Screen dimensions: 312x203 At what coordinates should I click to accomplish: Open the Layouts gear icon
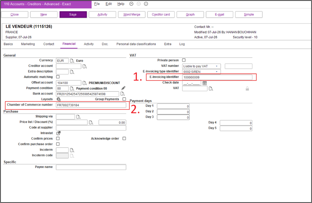tap(58, 99)
